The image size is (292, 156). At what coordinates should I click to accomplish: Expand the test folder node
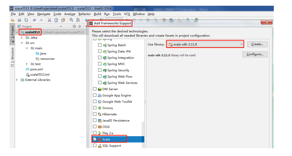27,64
